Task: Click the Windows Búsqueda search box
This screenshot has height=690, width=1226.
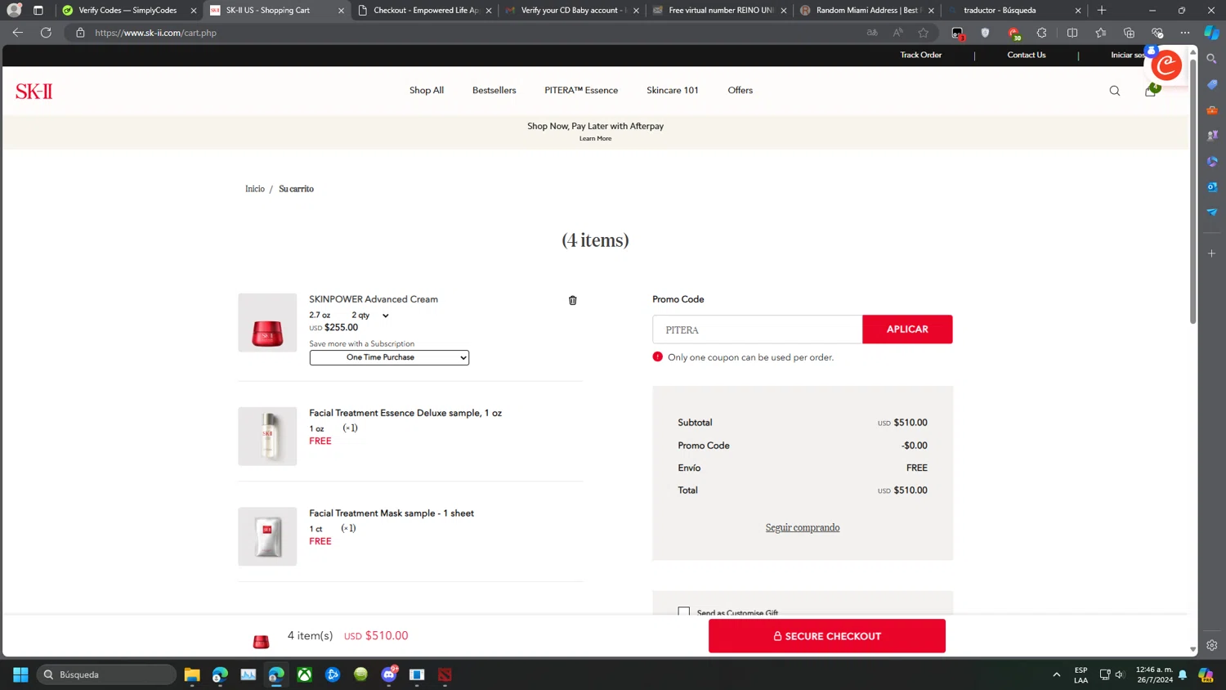Action: coord(106,674)
